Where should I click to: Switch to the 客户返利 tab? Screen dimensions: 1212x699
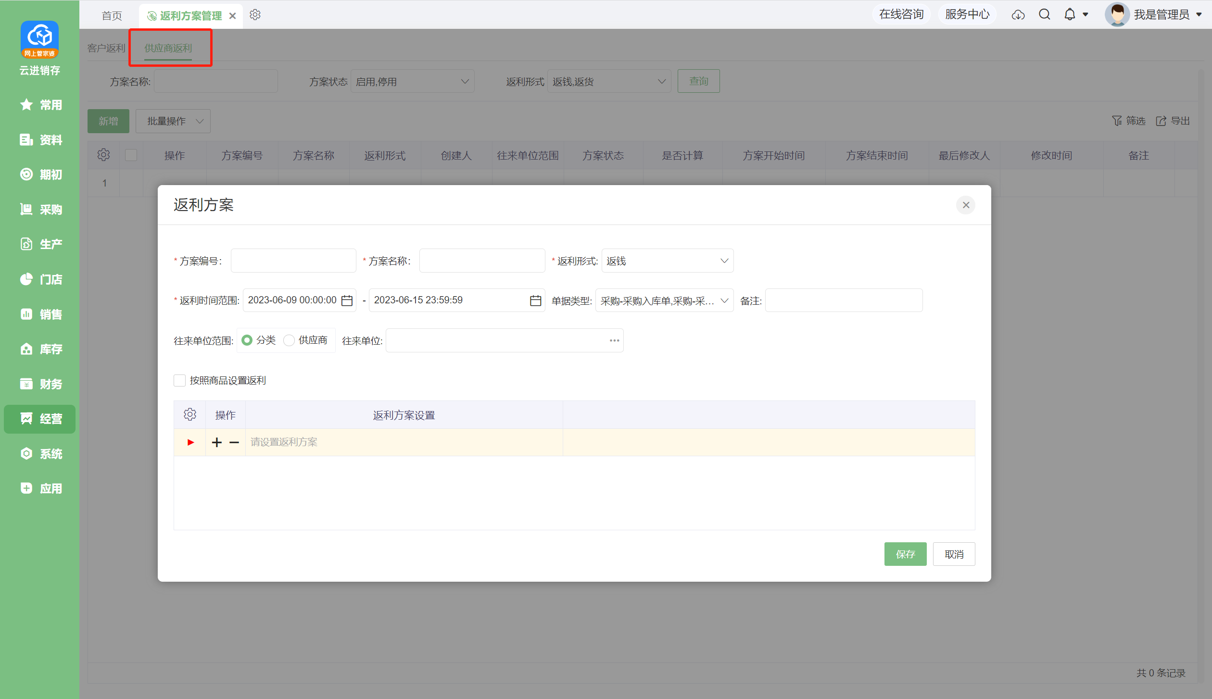point(106,48)
